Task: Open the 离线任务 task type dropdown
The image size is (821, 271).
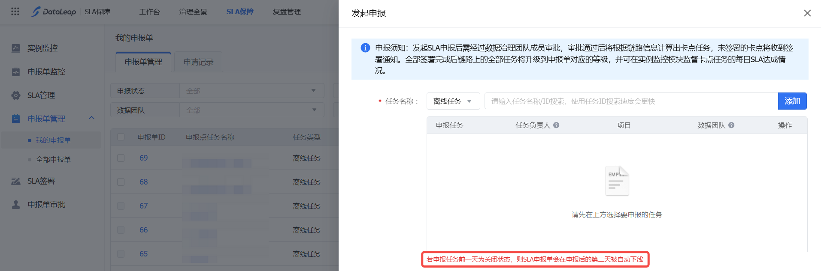Action: (453, 101)
